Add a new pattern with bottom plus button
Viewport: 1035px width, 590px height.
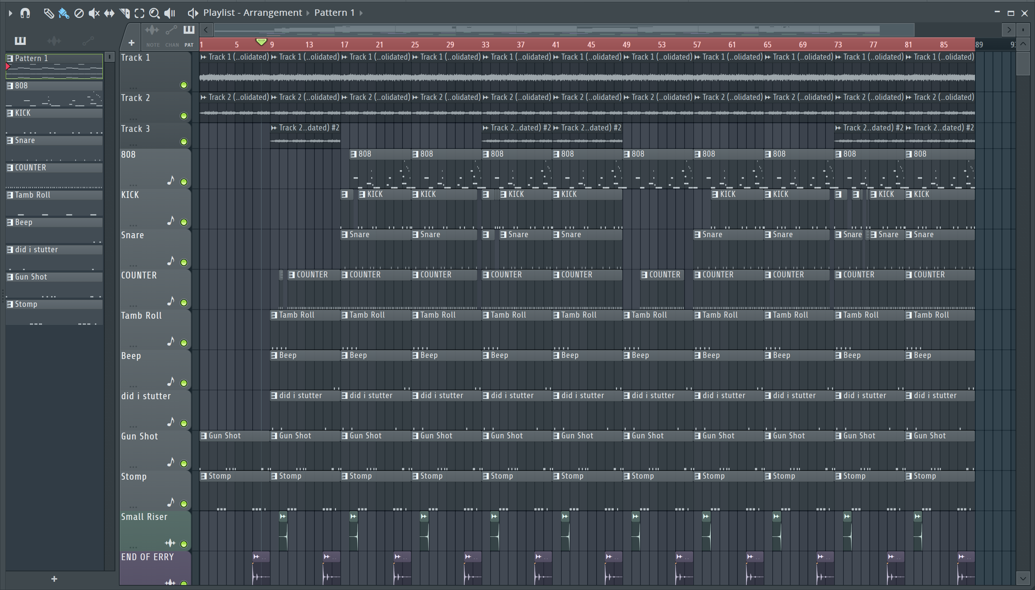coord(54,579)
